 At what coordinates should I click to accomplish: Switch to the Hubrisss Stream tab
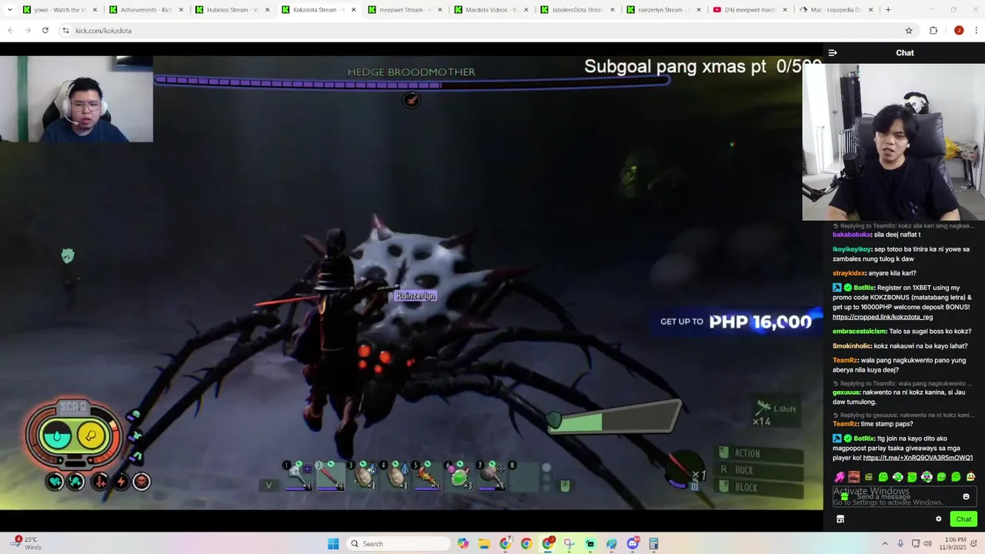(x=232, y=10)
